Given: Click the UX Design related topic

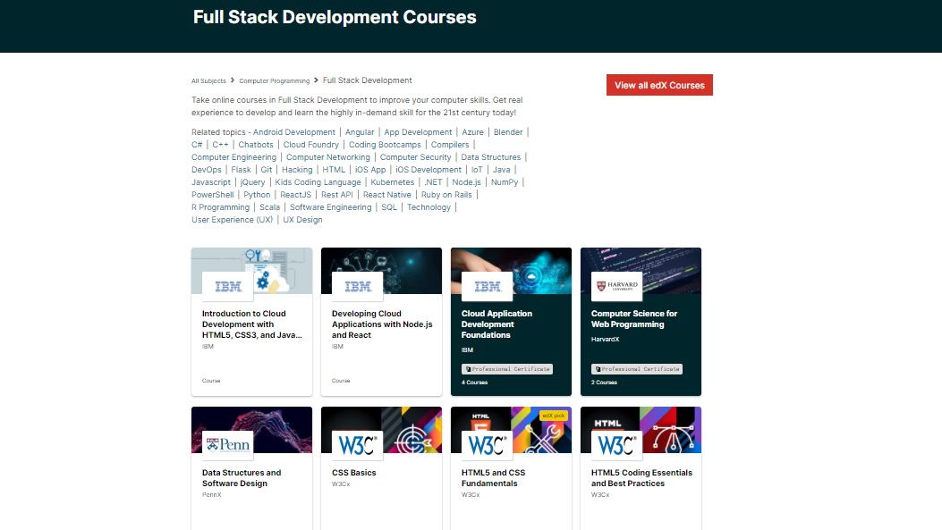Looking at the screenshot, I should coord(303,219).
